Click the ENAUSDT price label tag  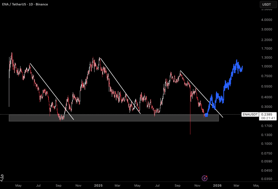coord(249,114)
